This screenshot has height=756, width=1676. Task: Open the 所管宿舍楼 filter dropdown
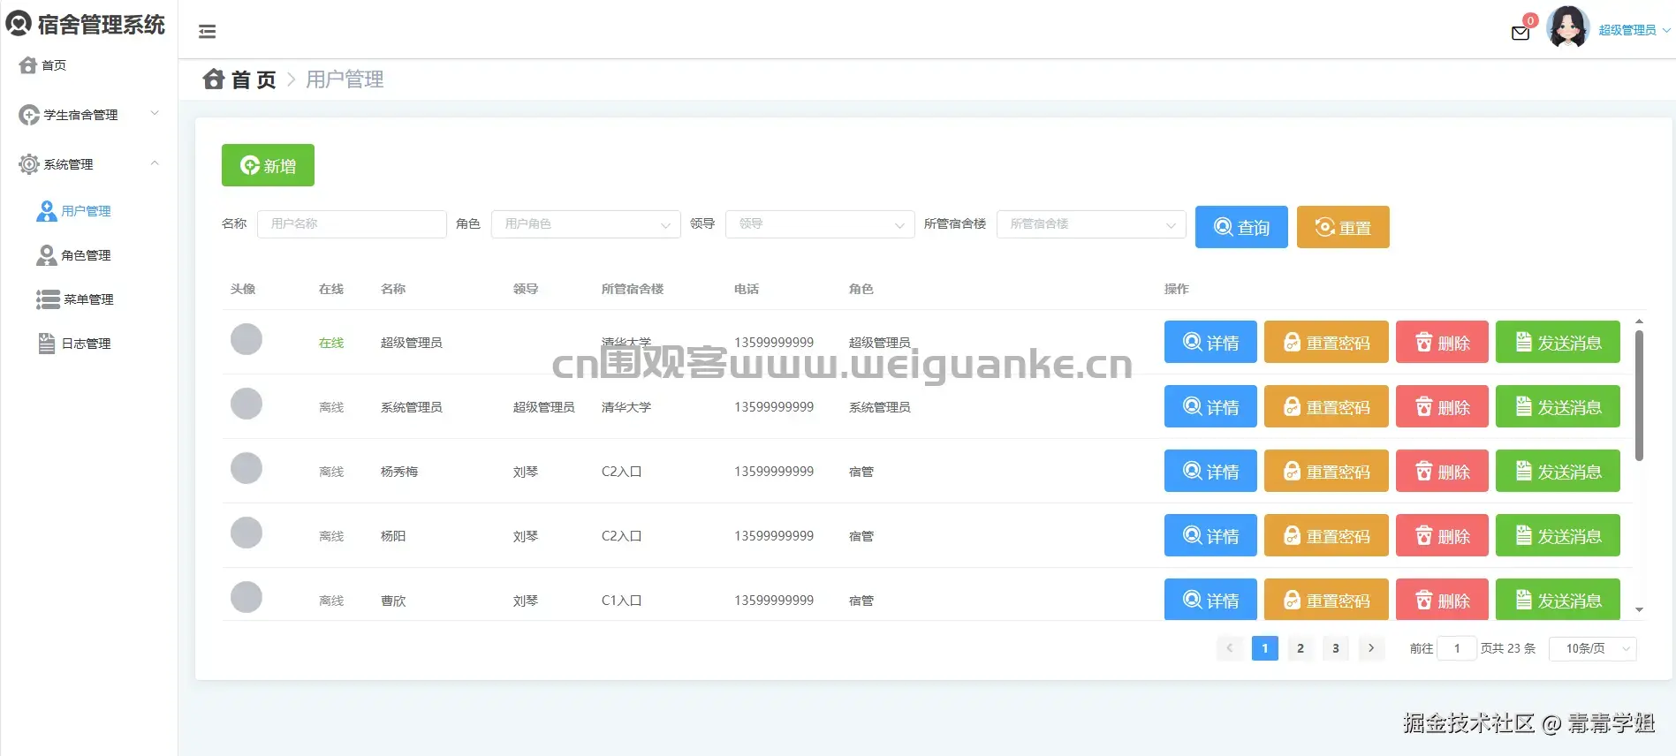(1091, 224)
